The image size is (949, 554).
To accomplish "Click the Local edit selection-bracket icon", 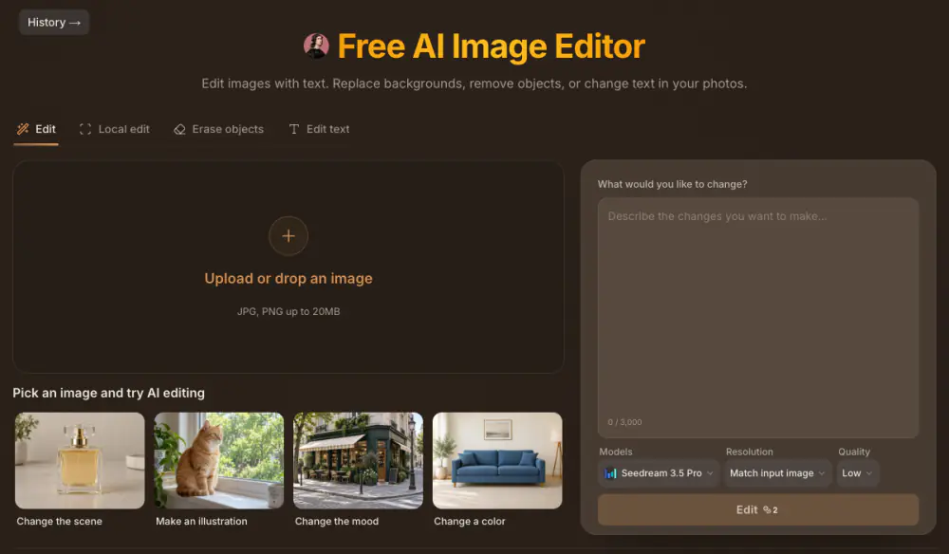I will [85, 129].
